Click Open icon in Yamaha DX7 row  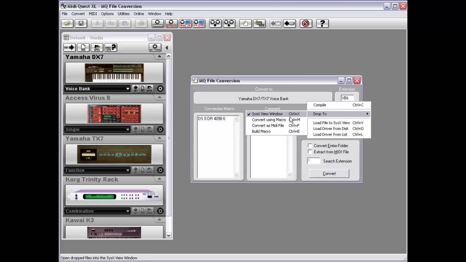point(149,88)
